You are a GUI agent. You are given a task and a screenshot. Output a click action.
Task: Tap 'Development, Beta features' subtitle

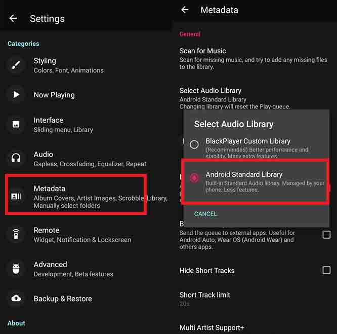coord(73,274)
